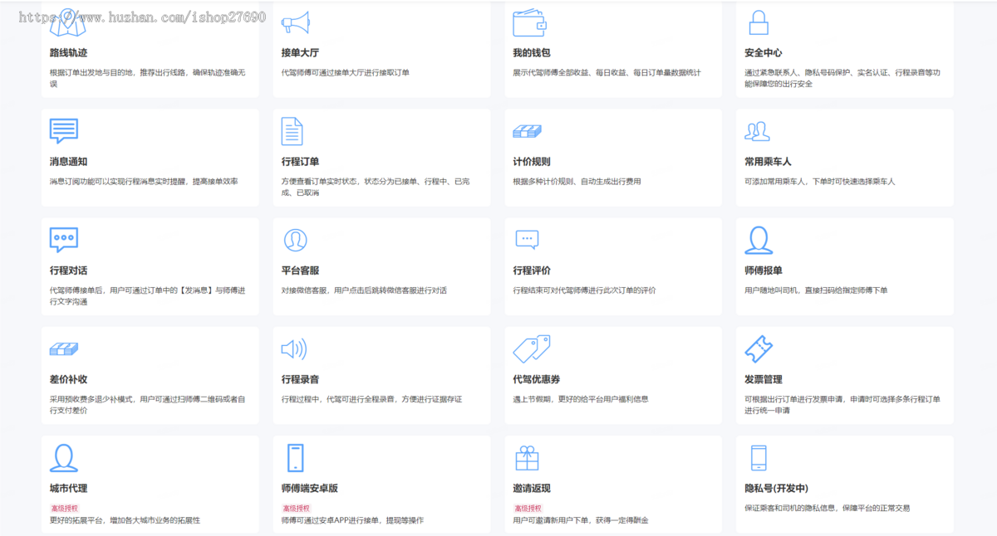Viewport: 997px width, 536px height.
Task: Click the cash stack icon above 计价规则
Action: 527,131
